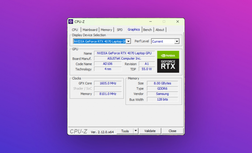Click the CPU-Z app icon in title bar
Viewport: 252px width, 153px height.
tap(71, 22)
